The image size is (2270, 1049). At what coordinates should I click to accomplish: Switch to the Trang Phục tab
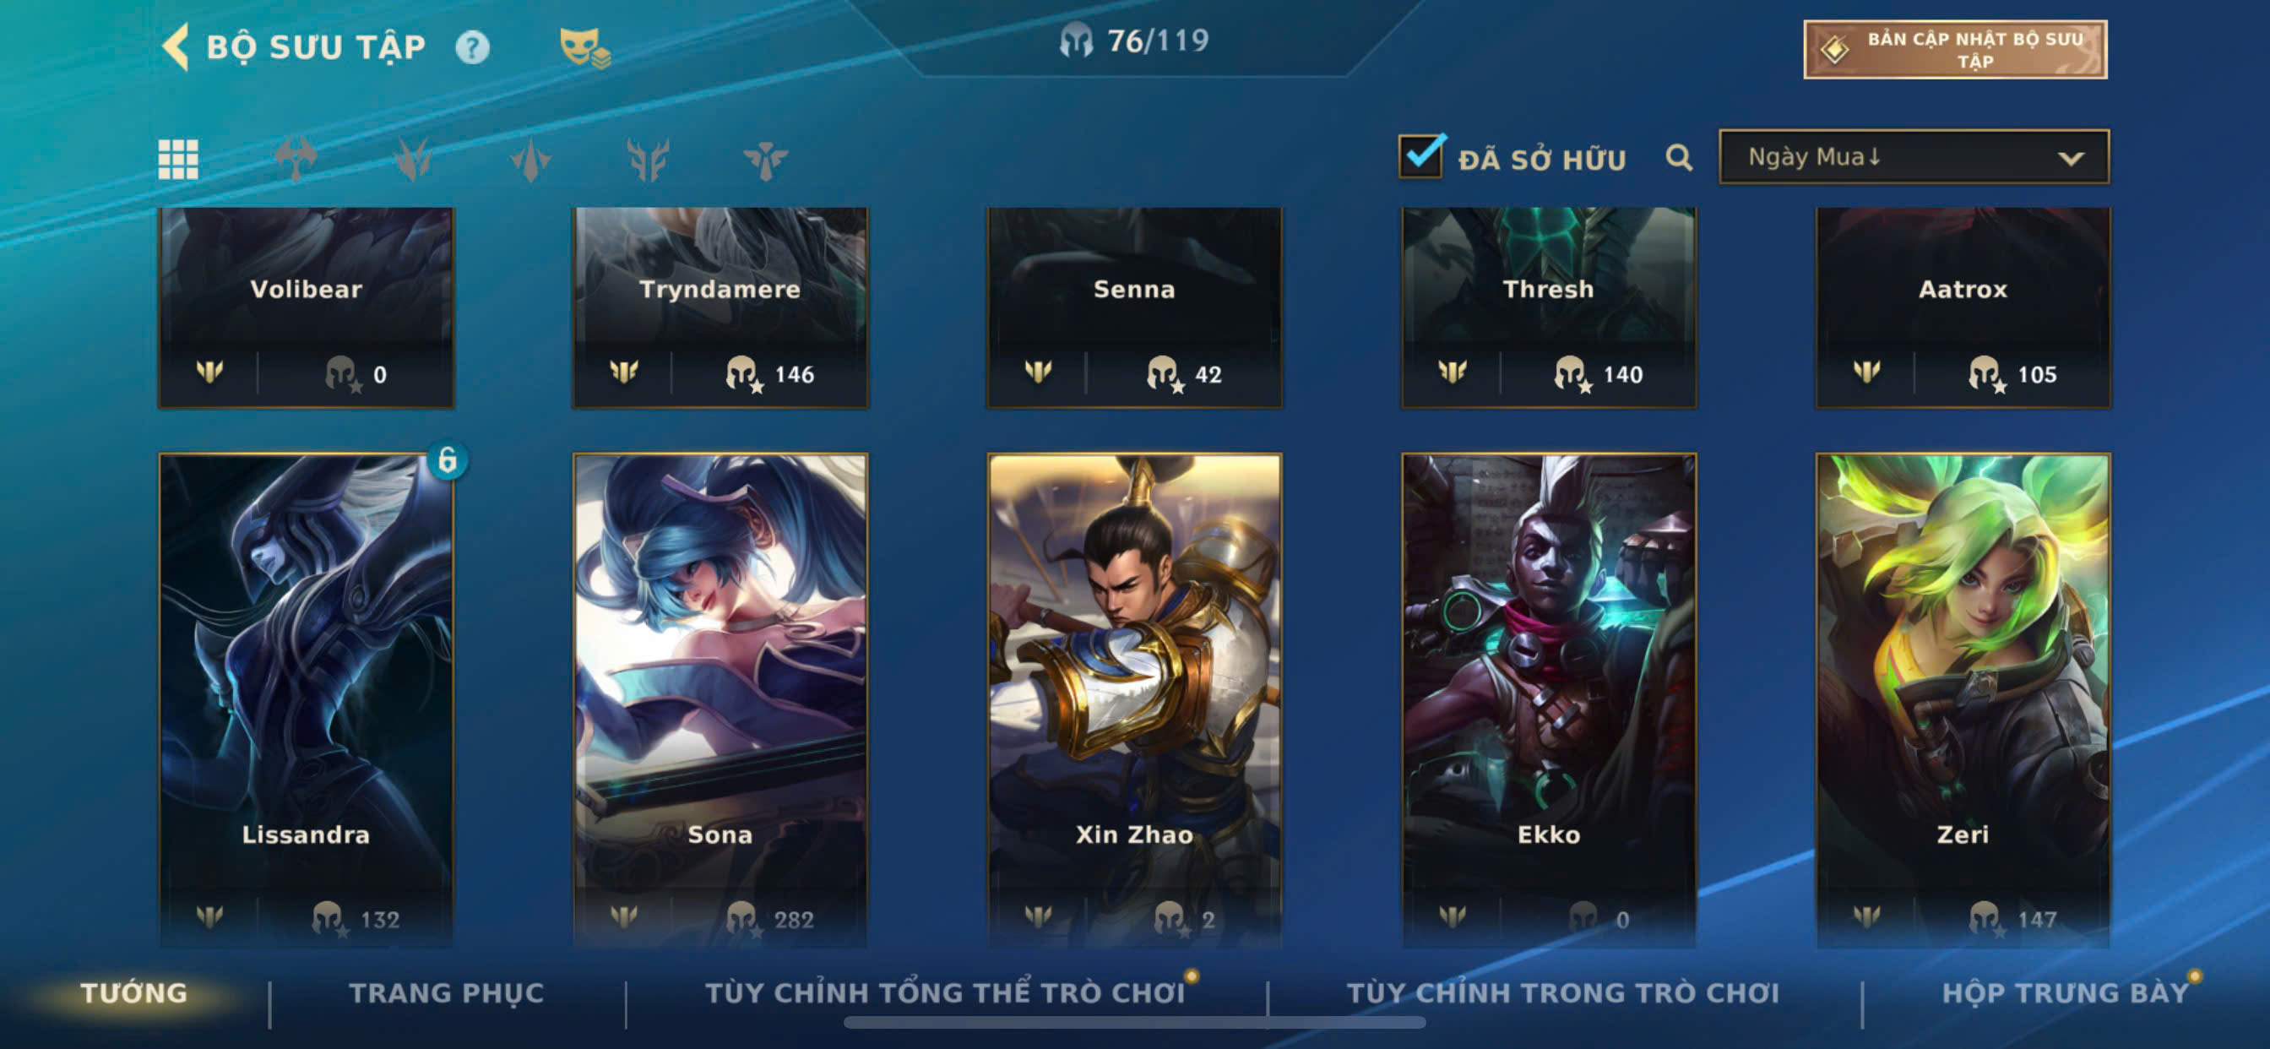coord(447,992)
